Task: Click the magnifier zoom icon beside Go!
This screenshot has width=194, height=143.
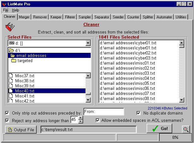Action: click(x=186, y=129)
